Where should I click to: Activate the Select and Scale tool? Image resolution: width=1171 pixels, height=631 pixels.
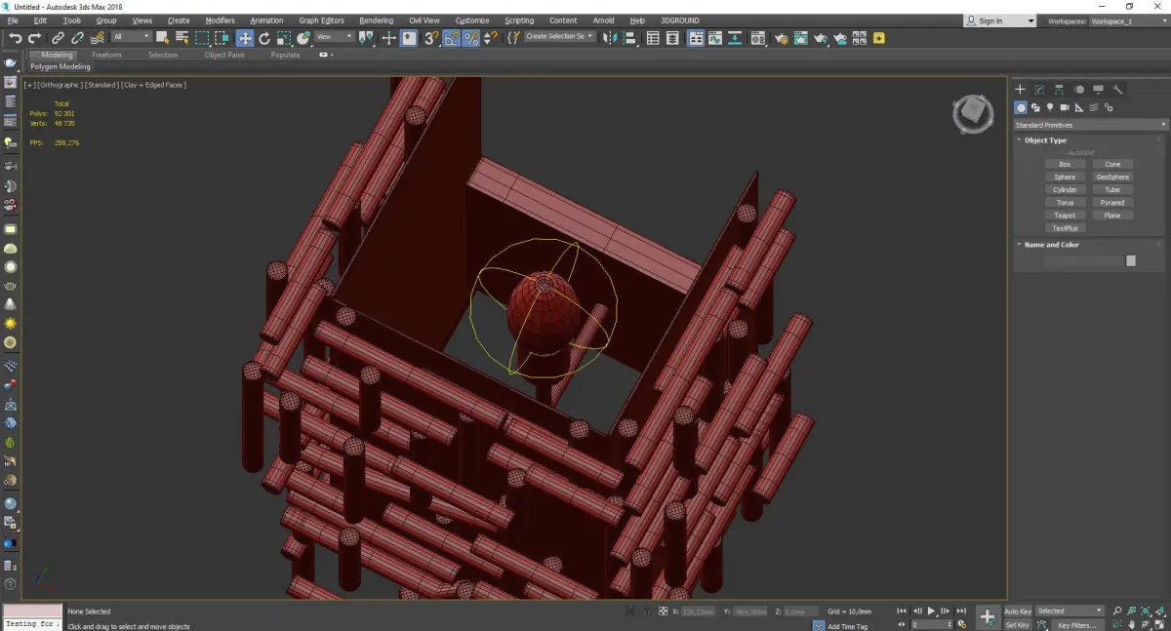283,38
